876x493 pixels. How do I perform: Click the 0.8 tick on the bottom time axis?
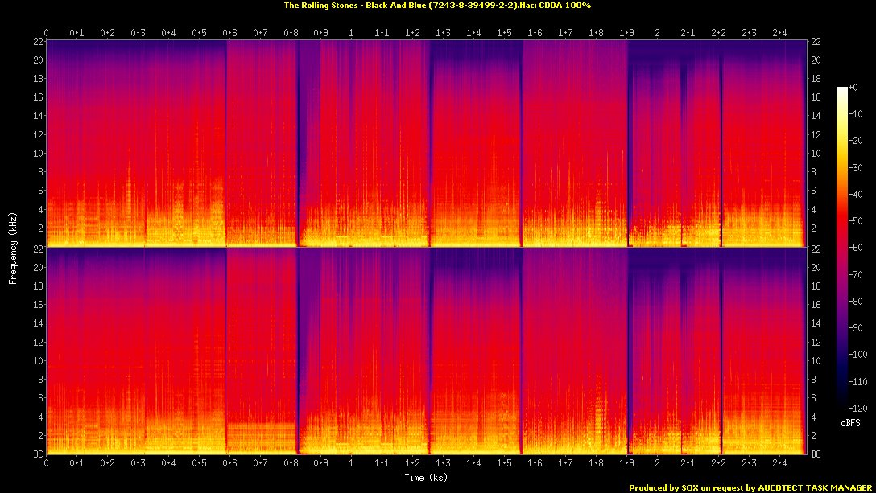click(x=291, y=464)
